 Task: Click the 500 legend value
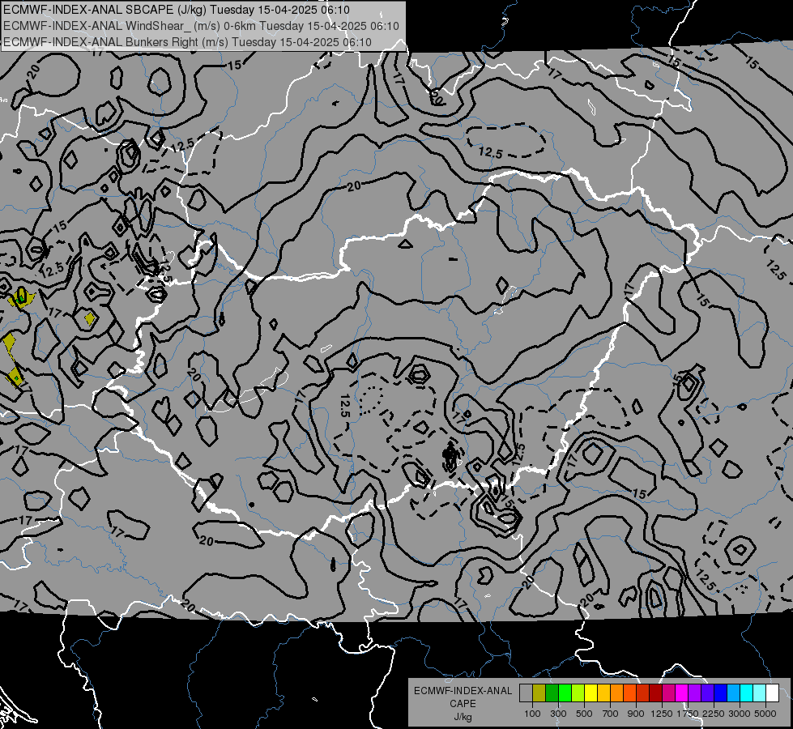tap(584, 714)
